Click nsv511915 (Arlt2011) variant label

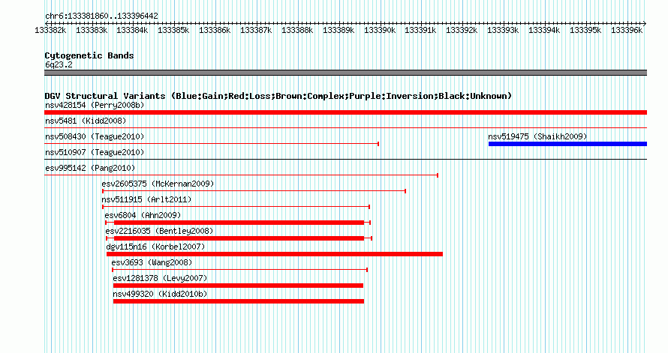point(146,199)
